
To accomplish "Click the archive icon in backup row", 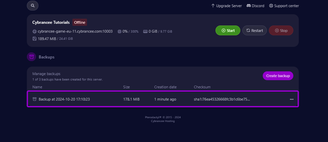I will pyautogui.click(x=35, y=99).
